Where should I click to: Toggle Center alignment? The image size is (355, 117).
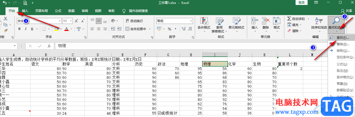pyautogui.click(x=99, y=29)
